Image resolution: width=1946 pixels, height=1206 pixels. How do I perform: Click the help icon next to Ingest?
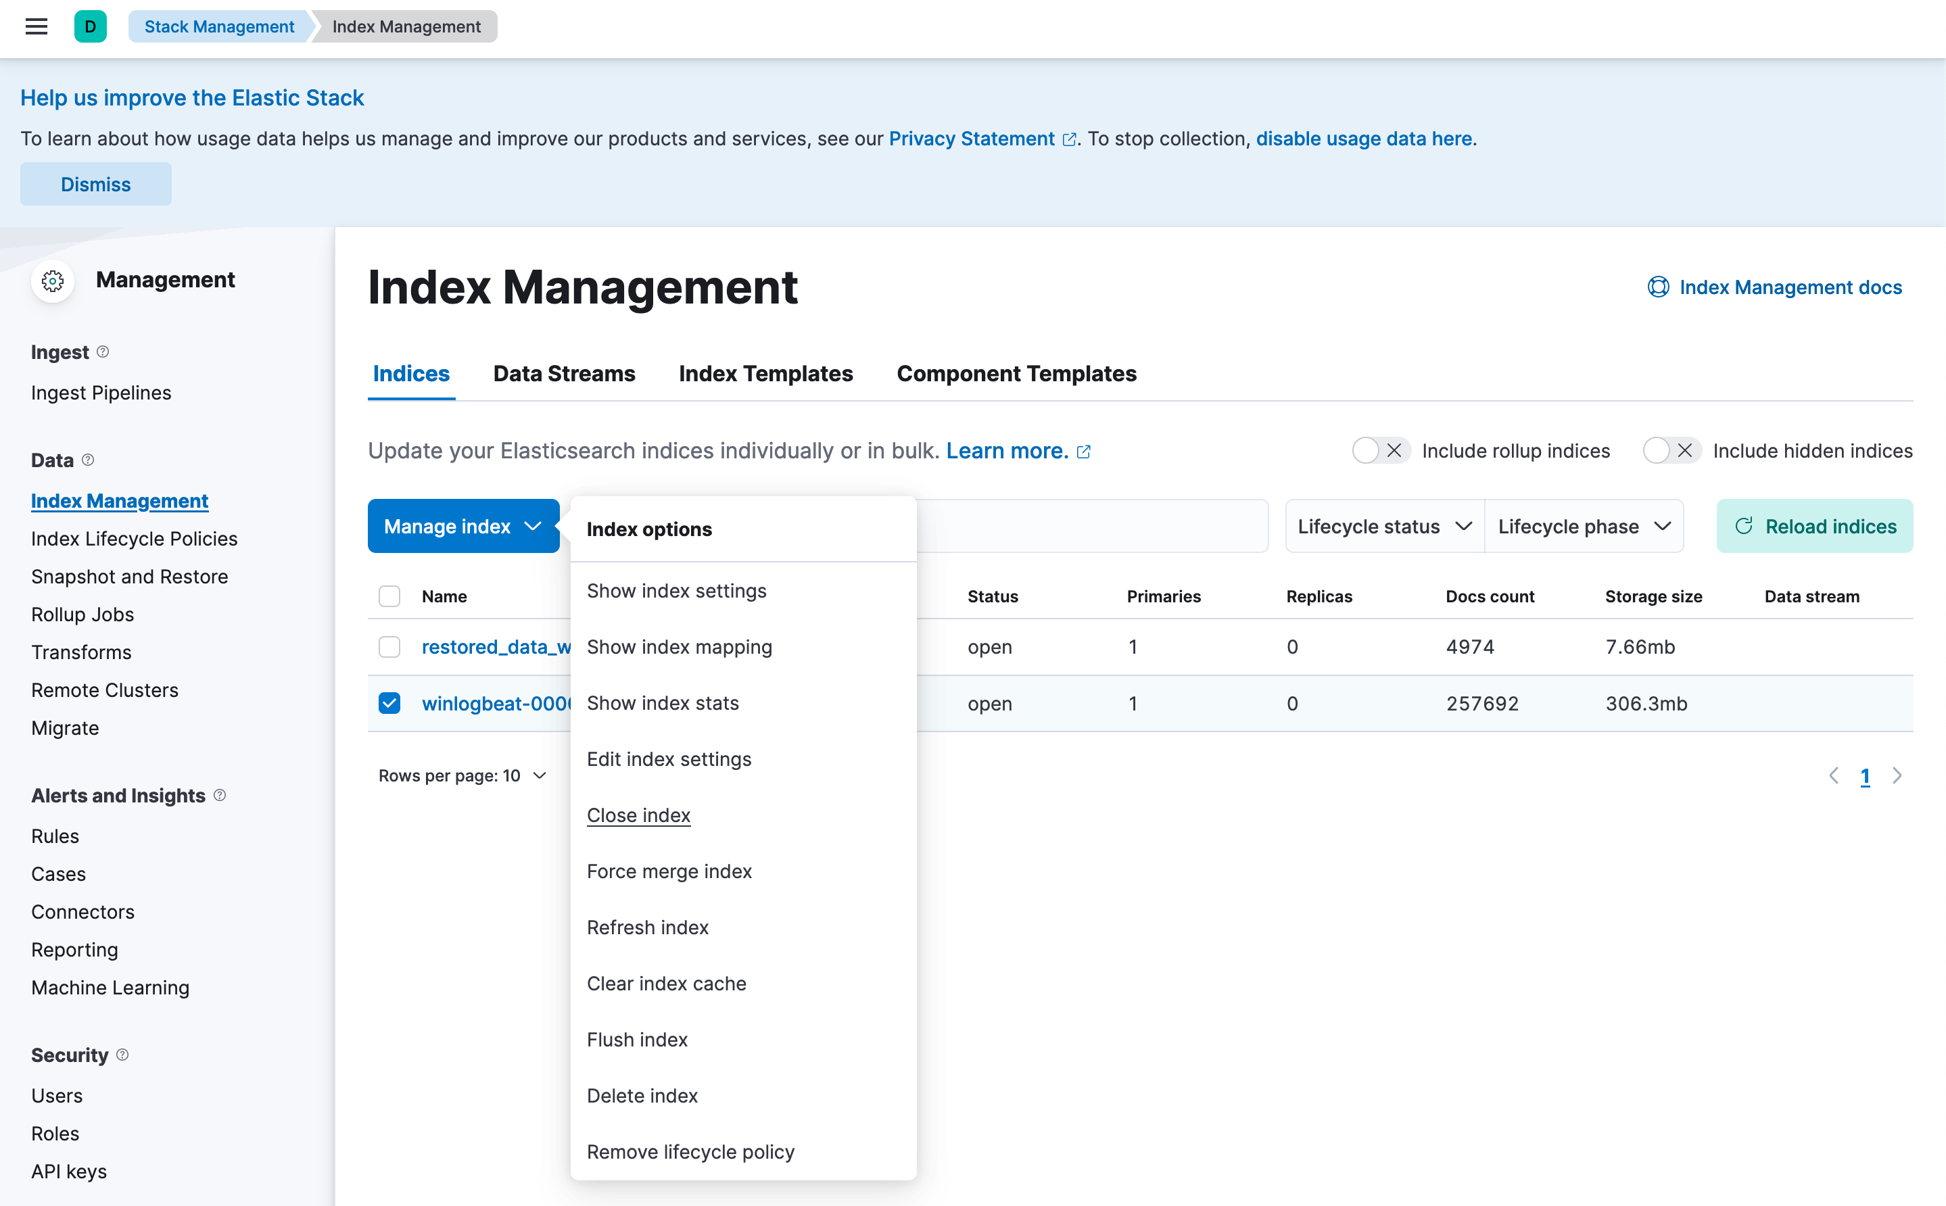[103, 352]
